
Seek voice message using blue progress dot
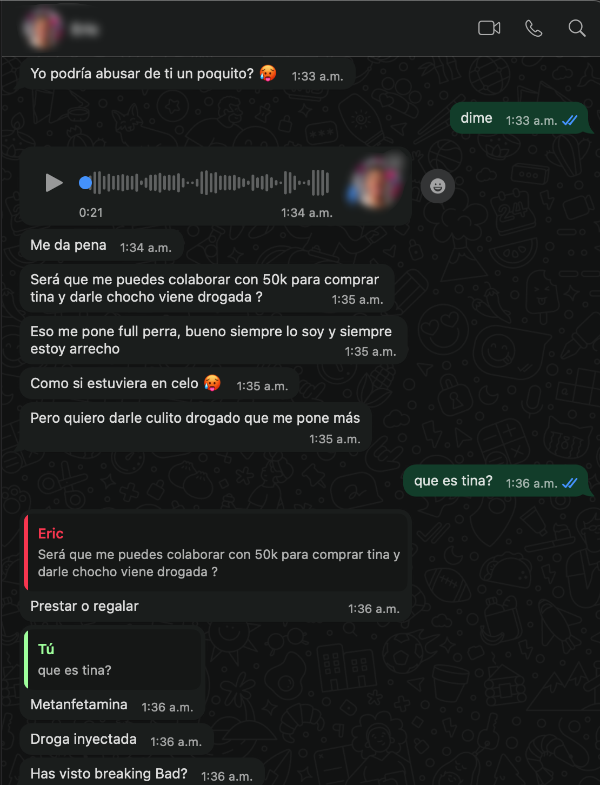(85, 183)
